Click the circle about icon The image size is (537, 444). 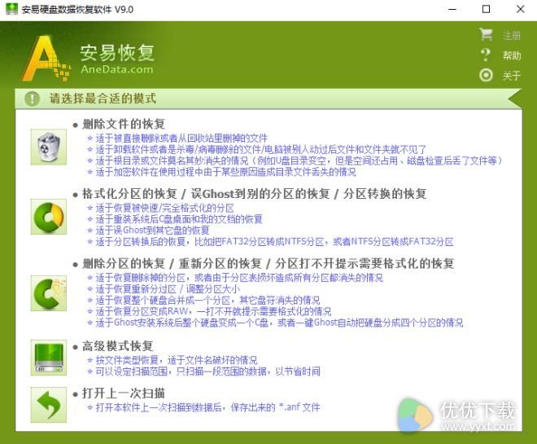coord(486,75)
